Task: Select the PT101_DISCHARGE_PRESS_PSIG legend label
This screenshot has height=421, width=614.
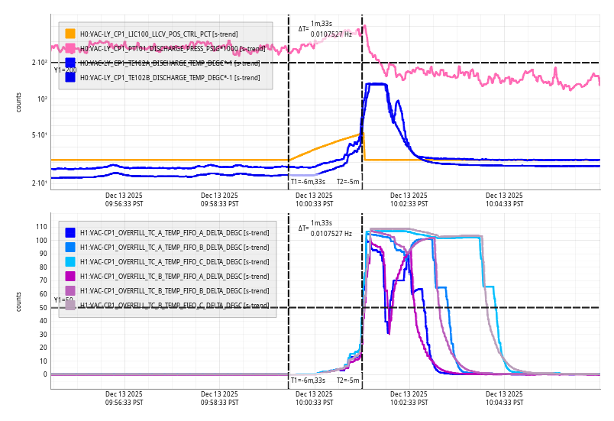Action: click(x=173, y=48)
